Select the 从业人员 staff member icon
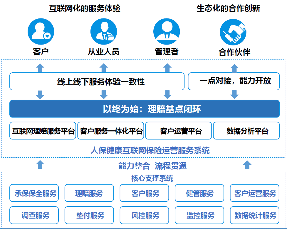Image resolution: width=287 pixels, height=230 pixels. 103,31
